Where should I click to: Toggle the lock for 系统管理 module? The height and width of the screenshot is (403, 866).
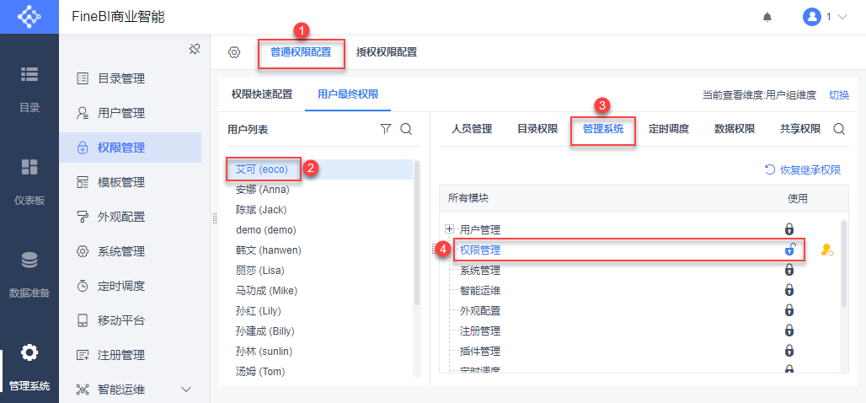click(x=789, y=270)
